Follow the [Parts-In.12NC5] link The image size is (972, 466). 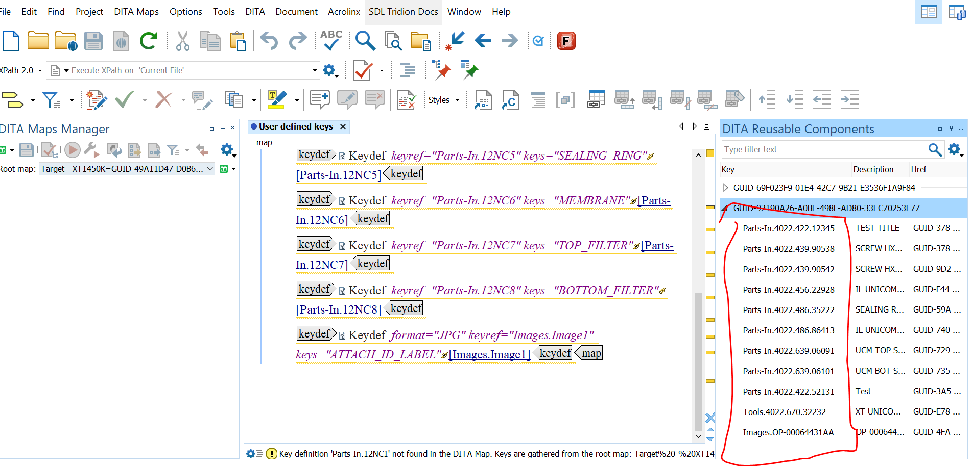pos(338,175)
